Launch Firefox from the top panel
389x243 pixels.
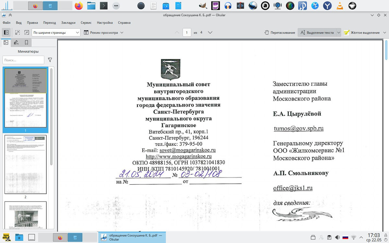pyautogui.click(x=78, y=6)
